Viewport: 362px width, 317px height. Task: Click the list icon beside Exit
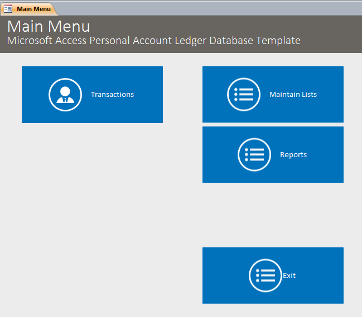point(266,276)
